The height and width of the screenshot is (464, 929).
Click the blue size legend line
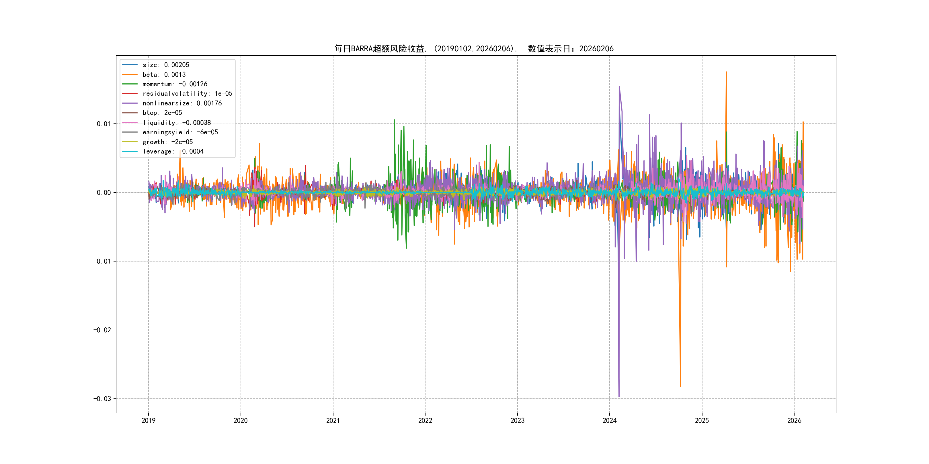click(130, 65)
